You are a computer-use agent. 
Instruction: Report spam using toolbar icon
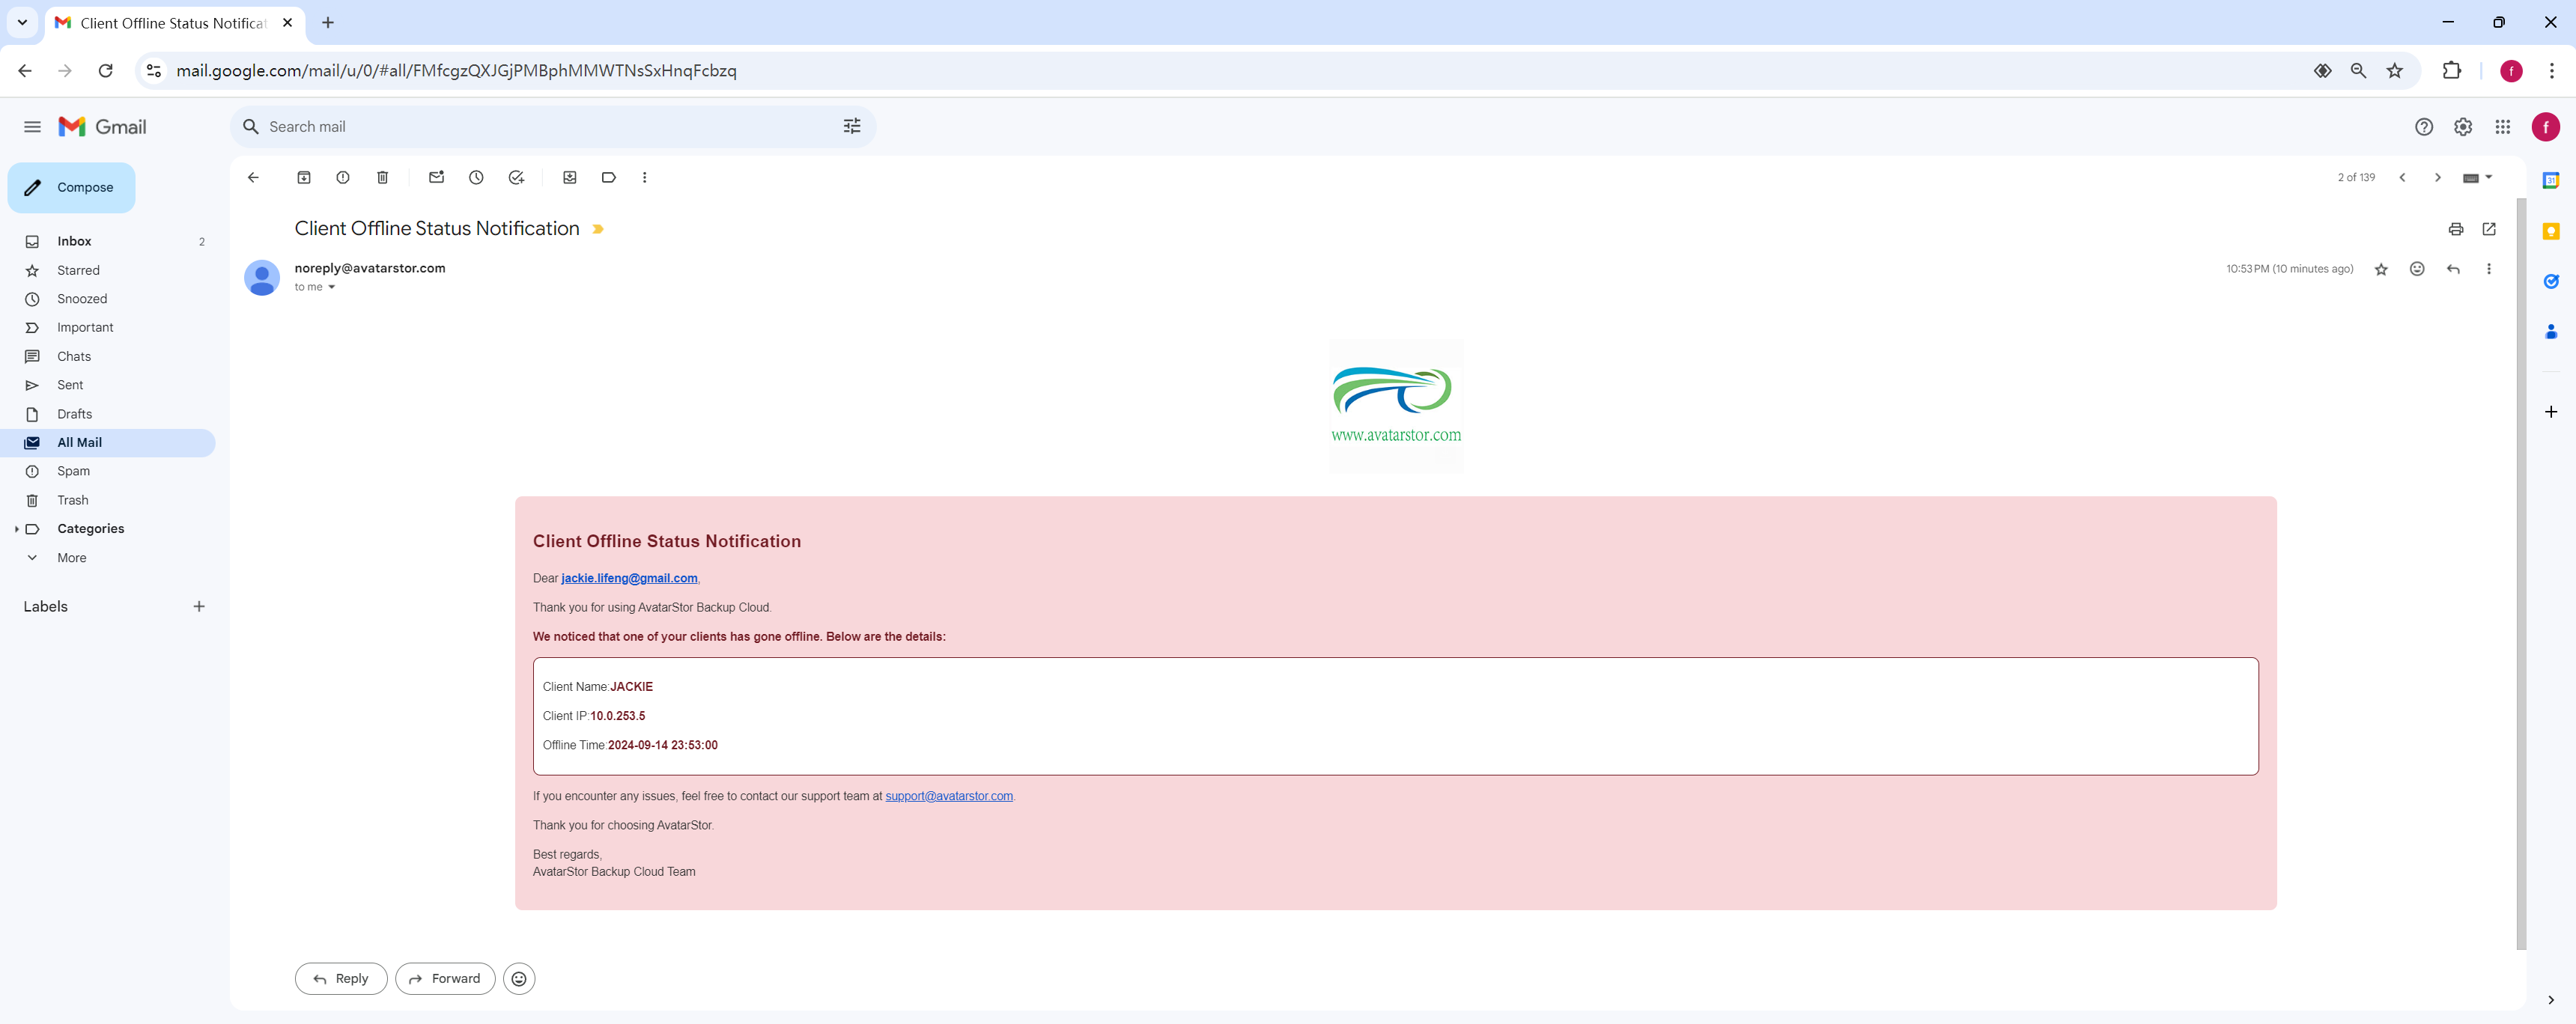click(x=343, y=177)
